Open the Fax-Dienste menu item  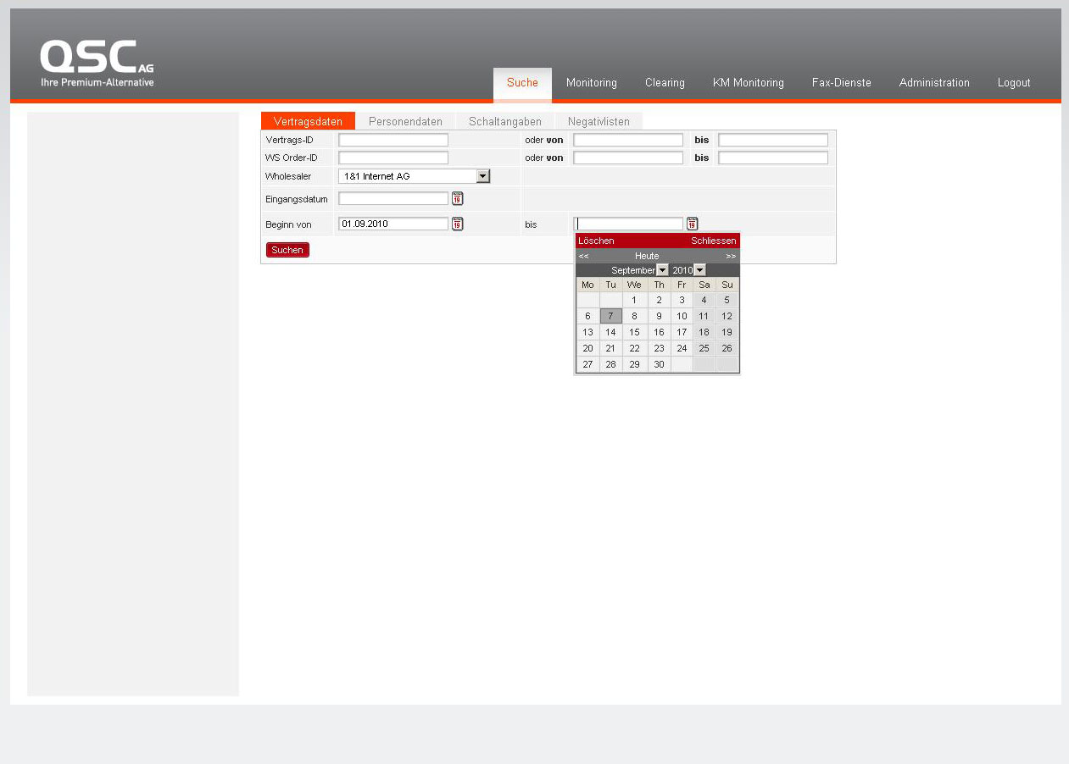click(842, 83)
